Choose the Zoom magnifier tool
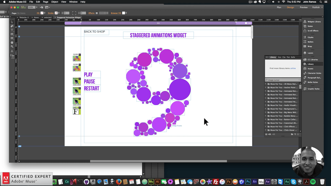Screen dimensions: 331x186 12,47
